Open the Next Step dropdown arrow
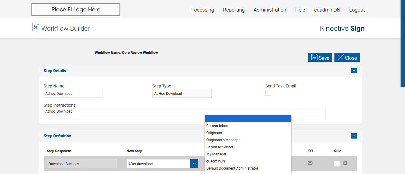This screenshot has height=174, width=405. pyautogui.click(x=194, y=164)
